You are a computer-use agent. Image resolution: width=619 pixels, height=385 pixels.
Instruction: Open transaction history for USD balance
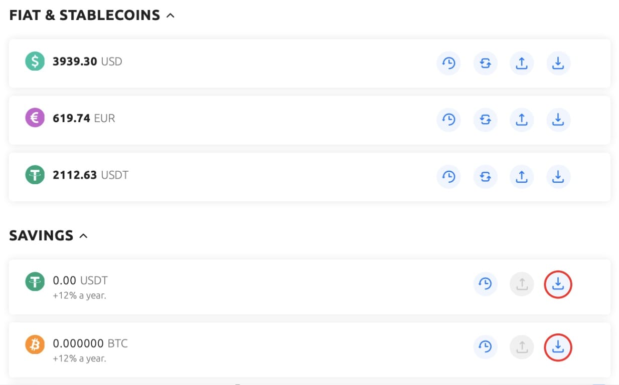448,63
